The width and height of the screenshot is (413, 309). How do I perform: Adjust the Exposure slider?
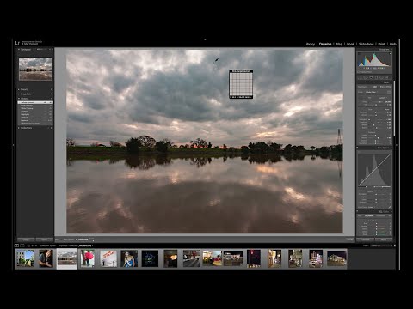(375, 112)
